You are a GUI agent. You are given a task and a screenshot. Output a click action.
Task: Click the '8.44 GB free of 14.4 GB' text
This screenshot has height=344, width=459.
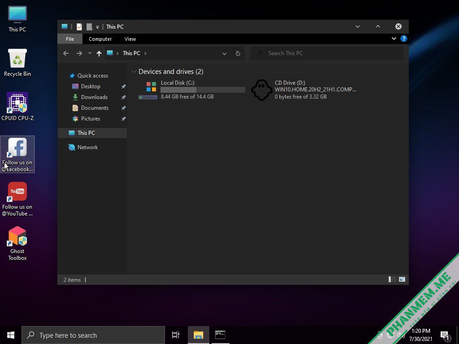187,97
